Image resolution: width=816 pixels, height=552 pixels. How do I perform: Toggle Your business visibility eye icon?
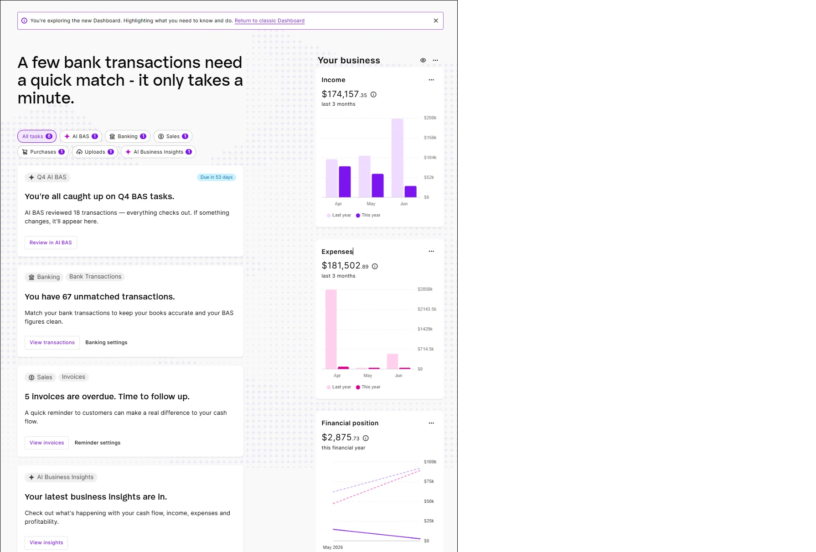pyautogui.click(x=423, y=60)
